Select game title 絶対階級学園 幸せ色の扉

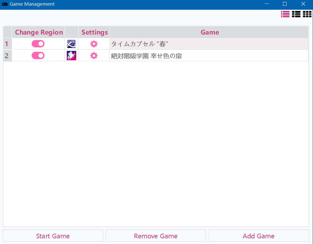pyautogui.click(x=146, y=56)
